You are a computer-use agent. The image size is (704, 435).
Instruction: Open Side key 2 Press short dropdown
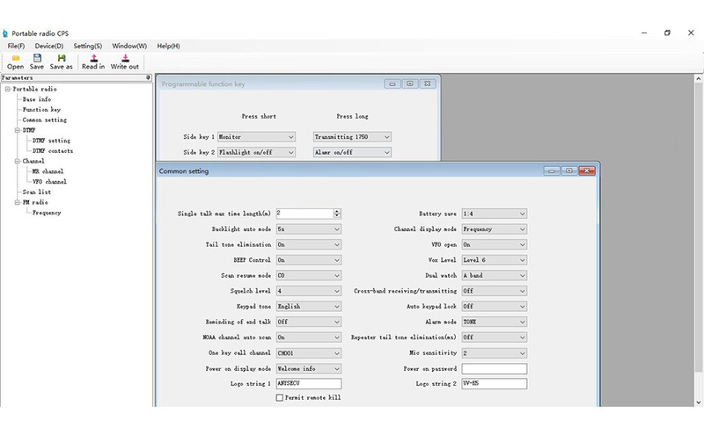256,153
